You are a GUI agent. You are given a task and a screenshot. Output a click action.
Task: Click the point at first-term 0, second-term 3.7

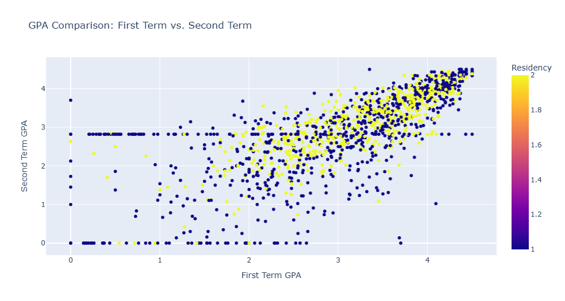pyautogui.click(x=71, y=100)
